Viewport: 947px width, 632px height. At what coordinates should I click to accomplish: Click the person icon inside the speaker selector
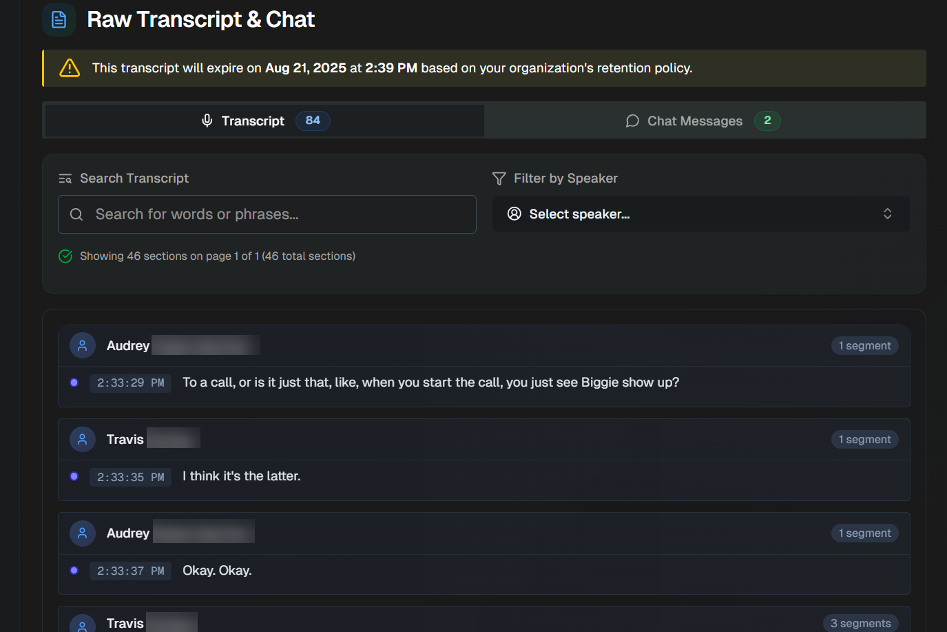click(514, 214)
